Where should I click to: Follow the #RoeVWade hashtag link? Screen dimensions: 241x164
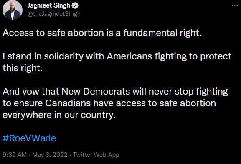tap(29, 138)
